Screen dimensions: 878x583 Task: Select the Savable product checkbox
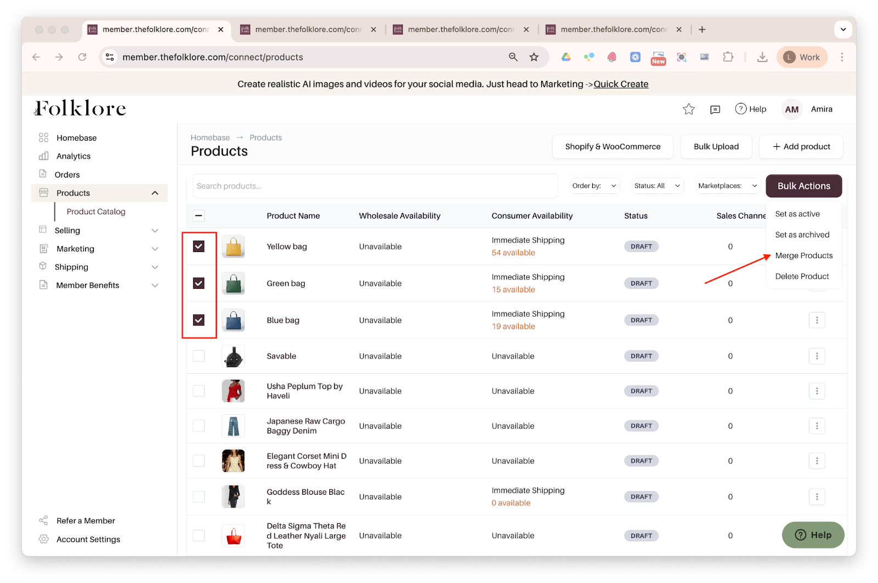pyautogui.click(x=199, y=356)
